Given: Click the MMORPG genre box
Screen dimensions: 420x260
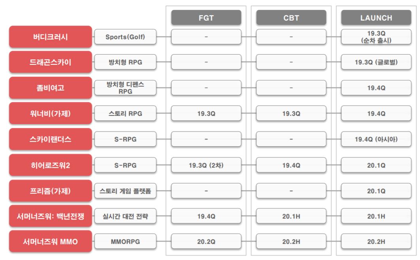Looking at the screenshot, I should [125, 241].
